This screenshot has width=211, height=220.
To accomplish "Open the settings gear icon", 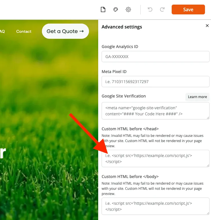I will click(x=128, y=9).
